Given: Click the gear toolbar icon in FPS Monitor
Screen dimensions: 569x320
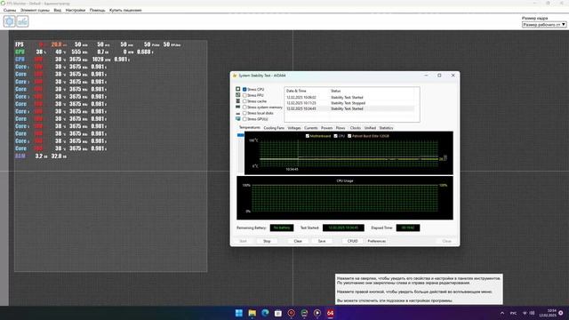Looking at the screenshot, I should [10, 21].
